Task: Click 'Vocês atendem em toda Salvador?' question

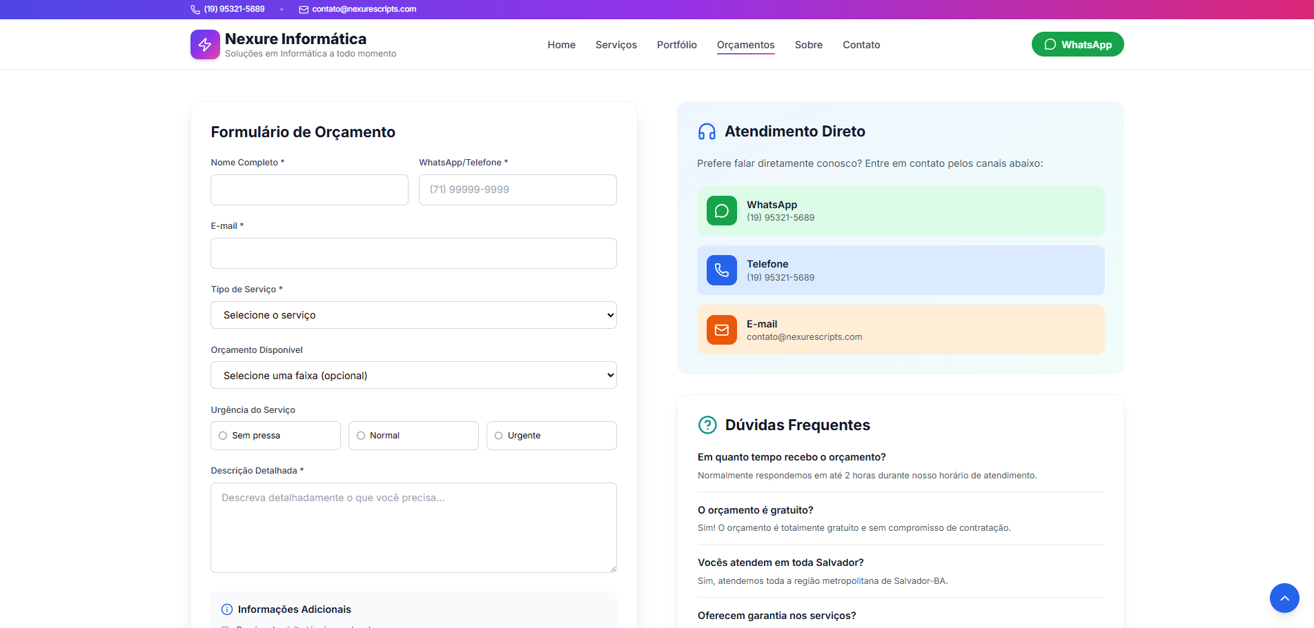Action: click(781, 563)
